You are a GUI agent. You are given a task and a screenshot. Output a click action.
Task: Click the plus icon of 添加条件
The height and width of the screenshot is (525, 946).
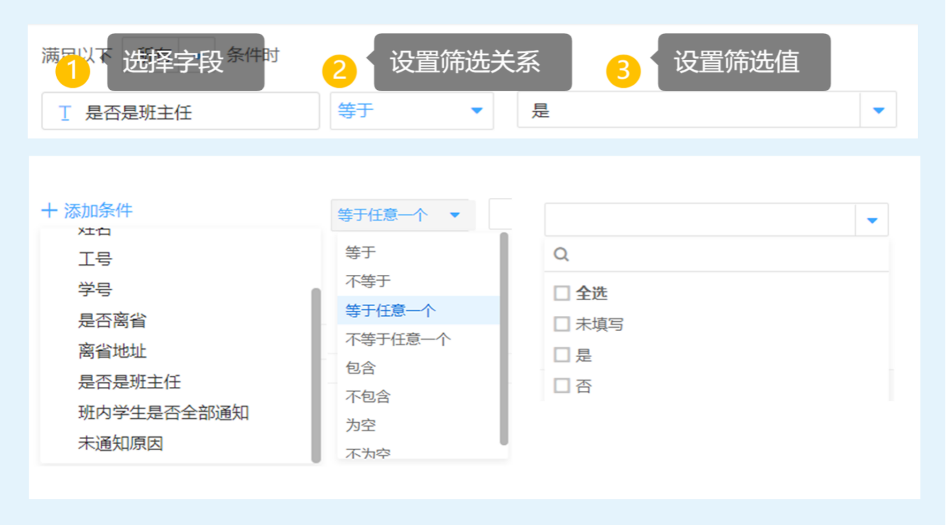(x=50, y=210)
